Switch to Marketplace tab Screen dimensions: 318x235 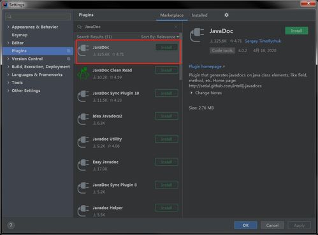pos(171,15)
